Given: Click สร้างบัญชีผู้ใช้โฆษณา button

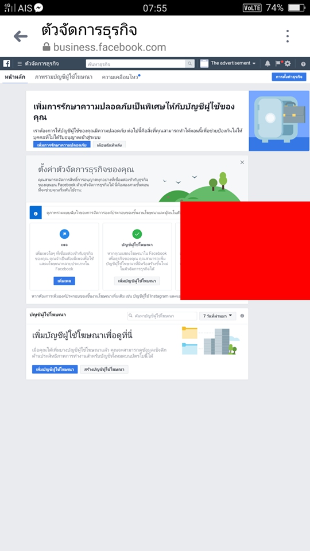Looking at the screenshot, I should point(104,369).
